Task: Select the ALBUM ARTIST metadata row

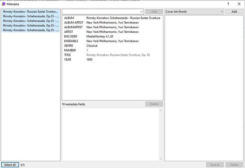Action: point(112,22)
